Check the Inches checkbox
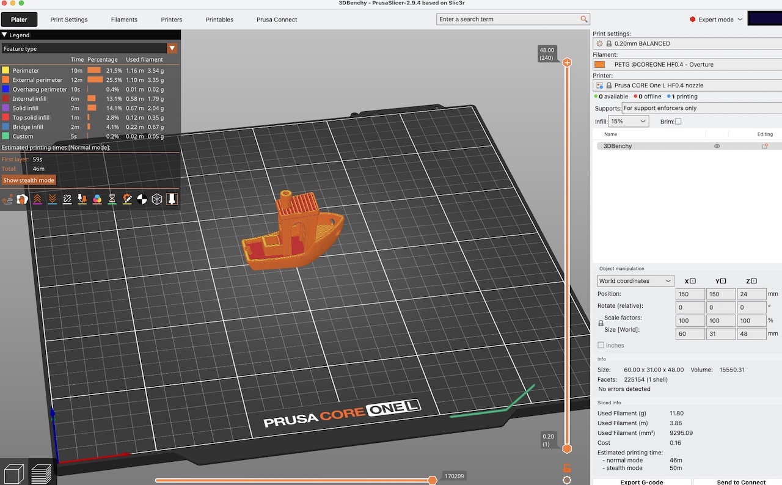Screen dimensions: 782x485 [601, 345]
